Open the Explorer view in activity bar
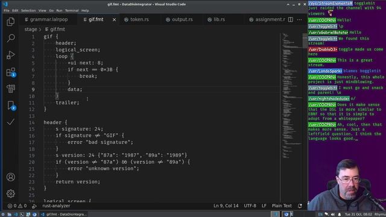 pyautogui.click(x=11, y=22)
